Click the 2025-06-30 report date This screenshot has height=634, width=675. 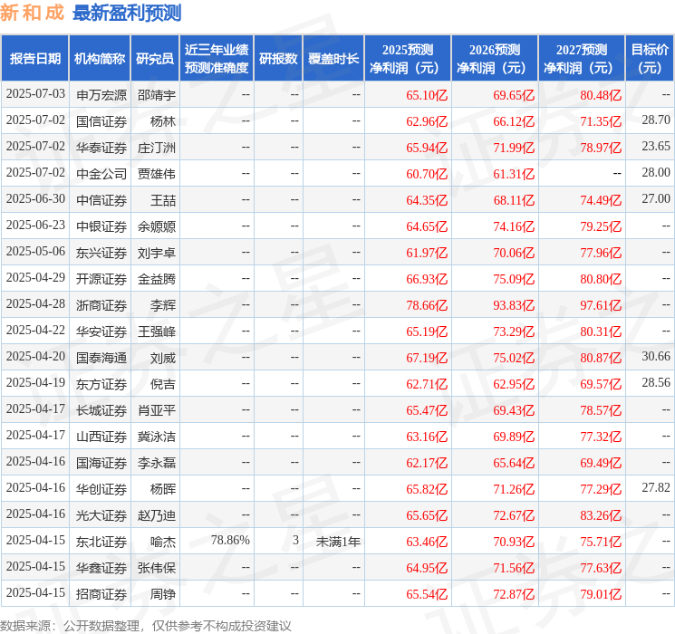35,199
